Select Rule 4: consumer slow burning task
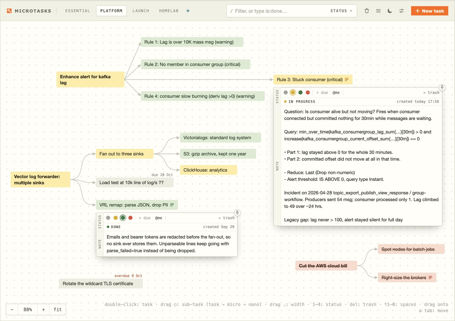The width and height of the screenshot is (455, 321). click(x=203, y=96)
